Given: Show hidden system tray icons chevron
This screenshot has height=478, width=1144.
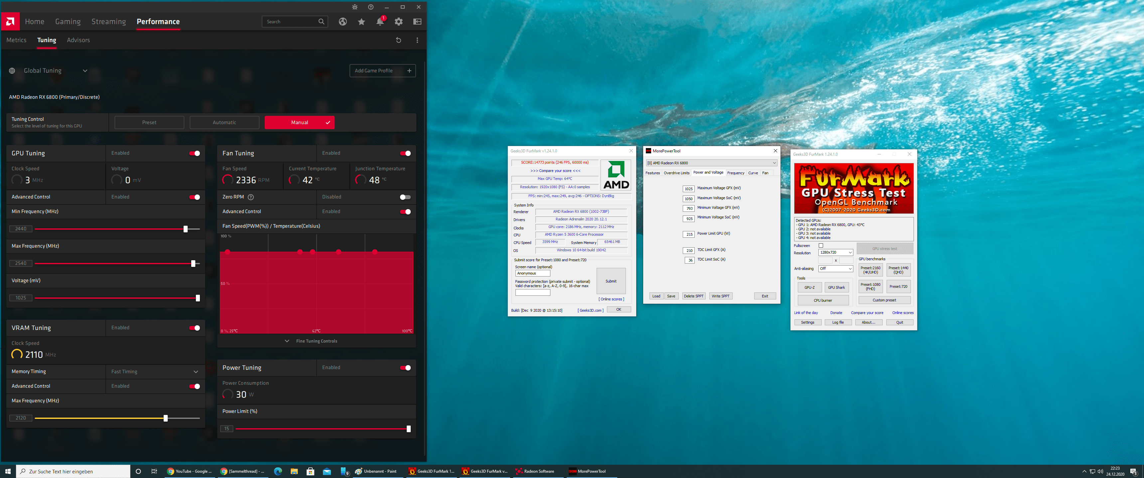Looking at the screenshot, I should point(1084,471).
